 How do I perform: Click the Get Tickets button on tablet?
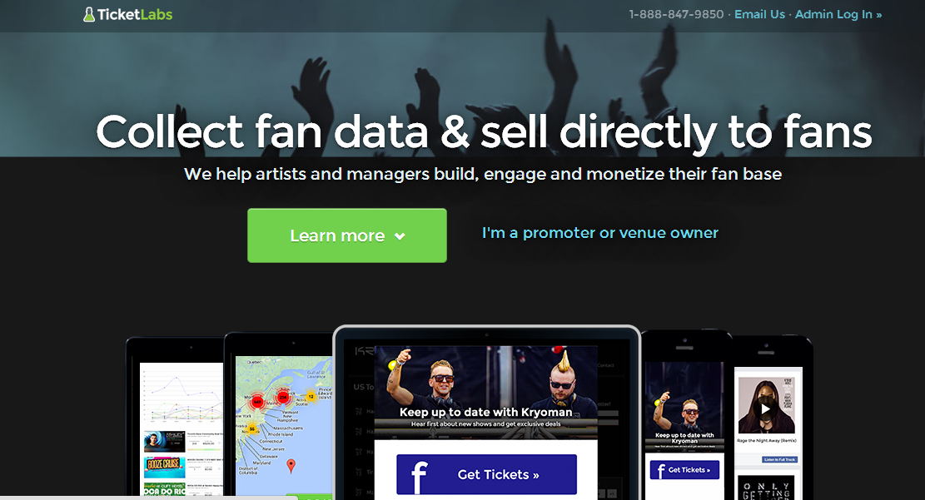[x=487, y=474]
